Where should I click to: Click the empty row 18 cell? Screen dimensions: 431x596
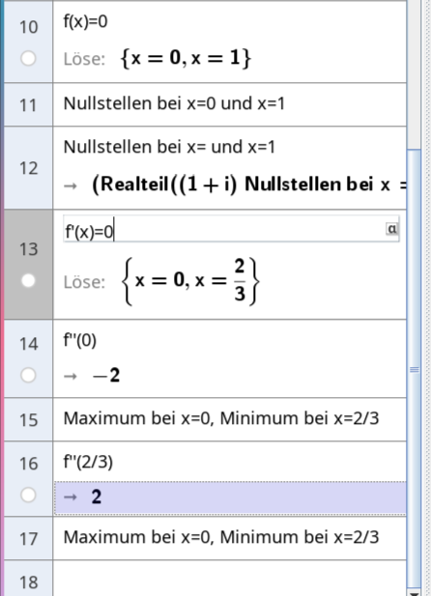point(230,579)
